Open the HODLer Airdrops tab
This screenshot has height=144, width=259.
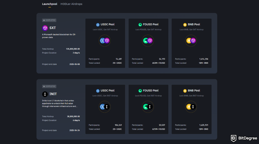(x=71, y=4)
